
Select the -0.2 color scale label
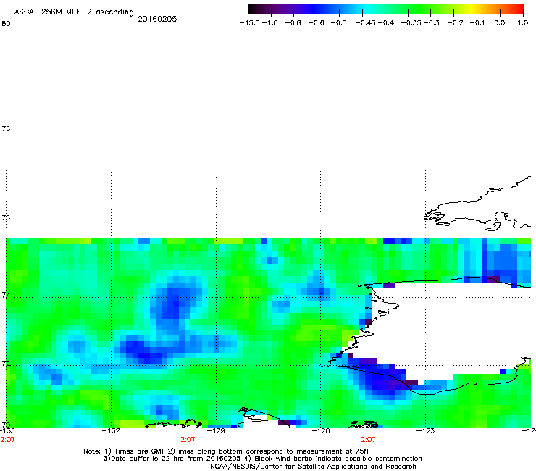point(456,23)
